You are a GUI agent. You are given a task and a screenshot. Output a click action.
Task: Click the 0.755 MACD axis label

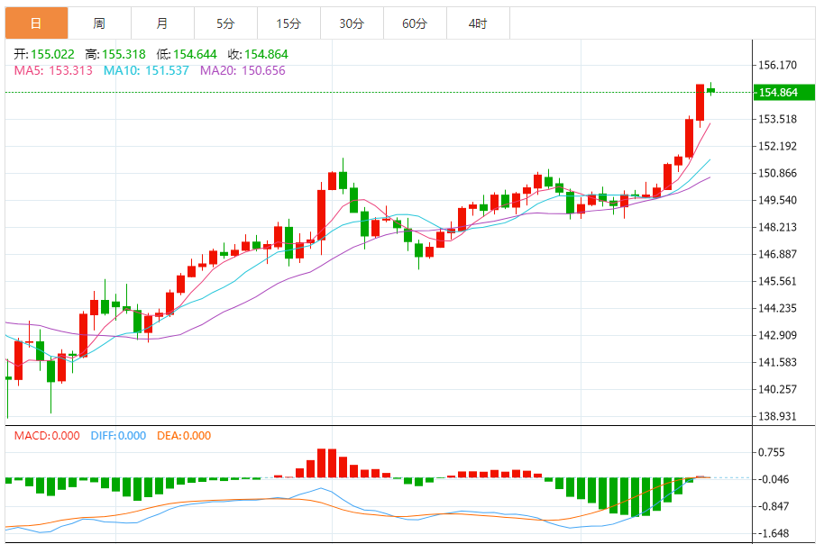click(772, 453)
